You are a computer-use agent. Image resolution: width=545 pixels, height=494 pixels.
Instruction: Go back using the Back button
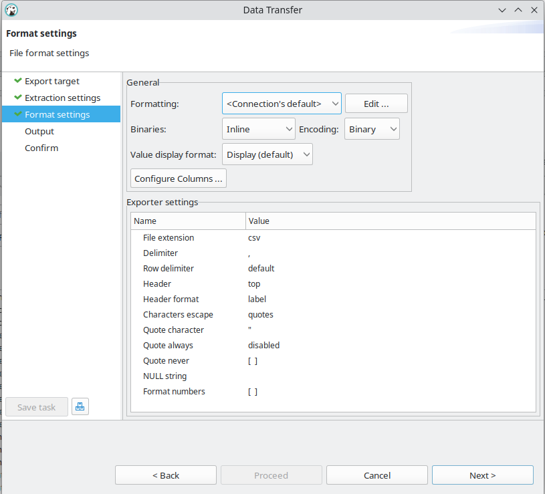tap(165, 475)
